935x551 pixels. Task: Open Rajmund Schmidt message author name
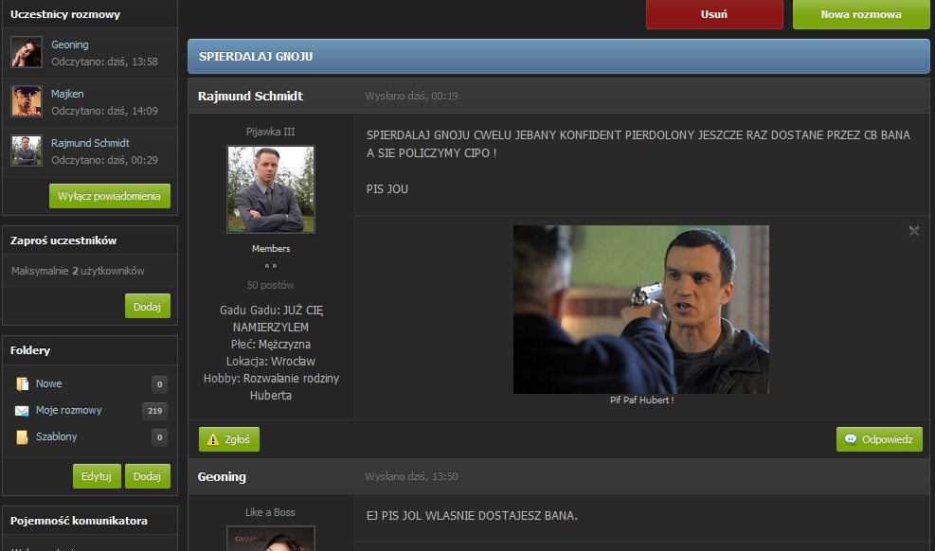(x=250, y=96)
